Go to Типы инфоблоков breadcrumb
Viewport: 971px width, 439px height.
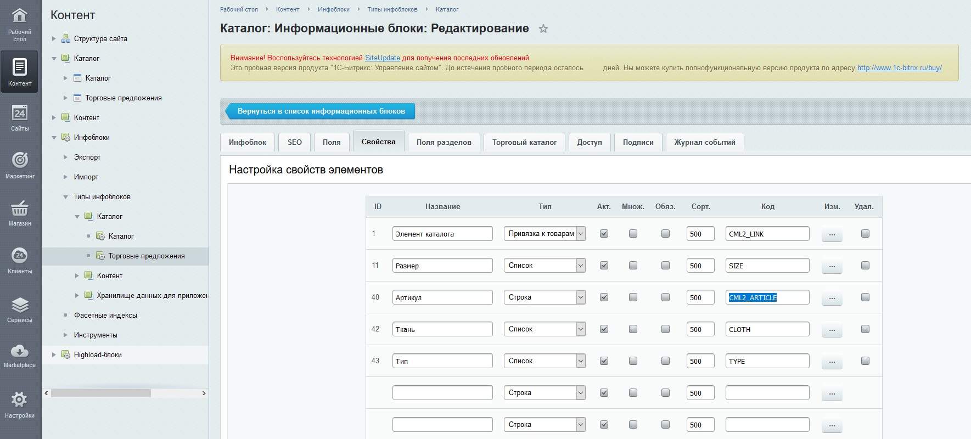(392, 9)
